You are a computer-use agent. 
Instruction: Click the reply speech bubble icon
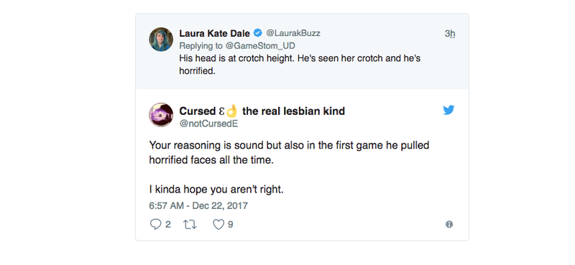(155, 224)
